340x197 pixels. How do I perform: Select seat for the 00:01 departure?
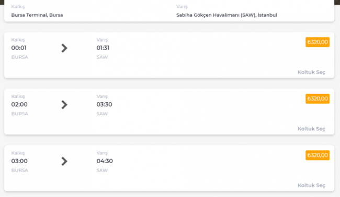click(x=311, y=72)
